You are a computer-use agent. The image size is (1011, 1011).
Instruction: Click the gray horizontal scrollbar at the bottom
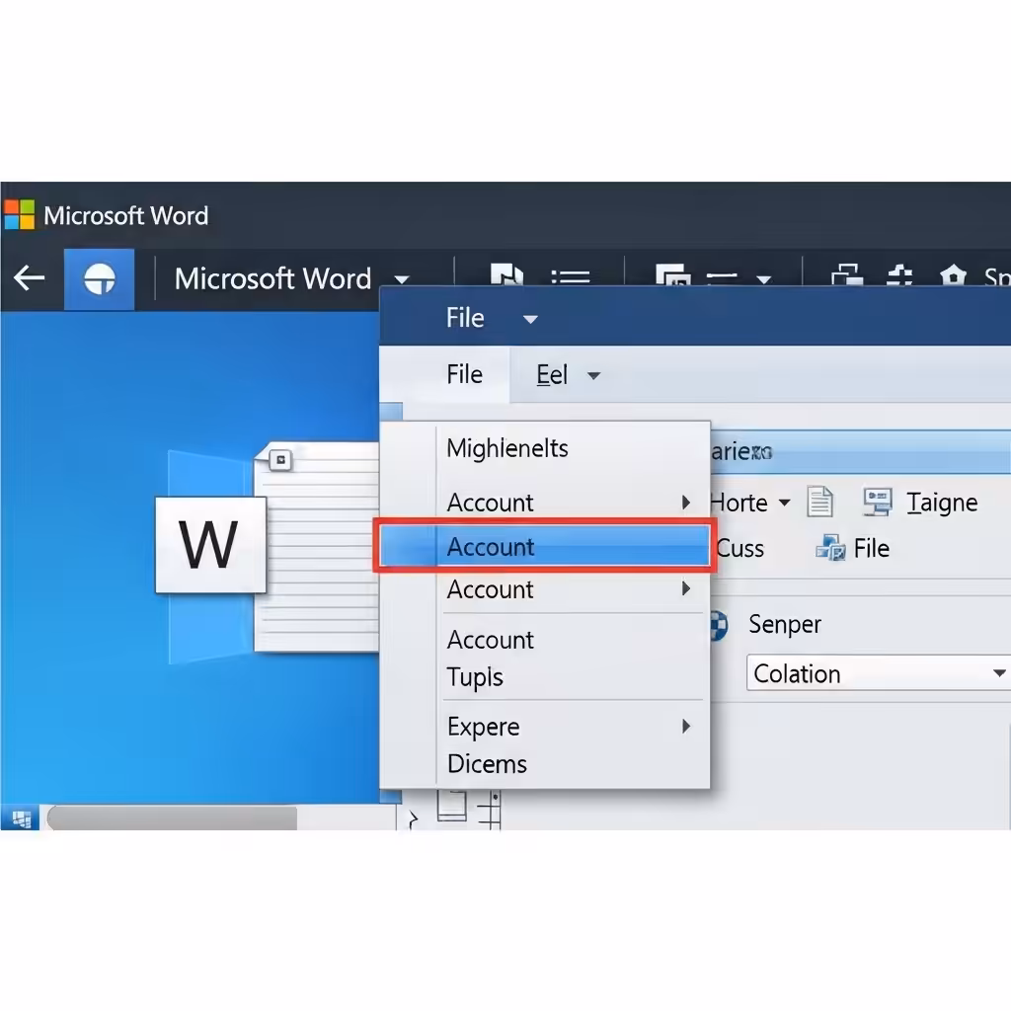[172, 818]
